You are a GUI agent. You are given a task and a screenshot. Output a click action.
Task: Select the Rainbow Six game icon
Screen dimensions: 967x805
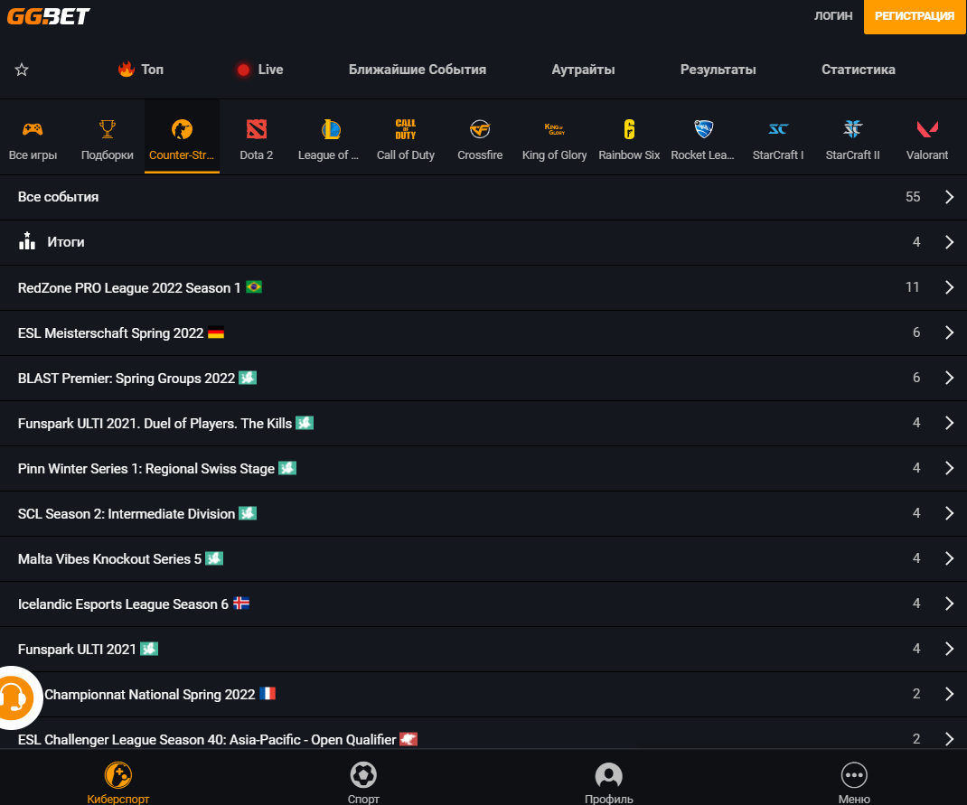(629, 129)
